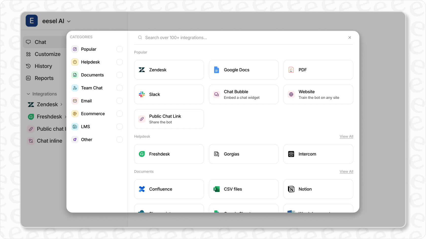Click View All next to Documents
Image resolution: width=426 pixels, height=239 pixels.
point(346,171)
